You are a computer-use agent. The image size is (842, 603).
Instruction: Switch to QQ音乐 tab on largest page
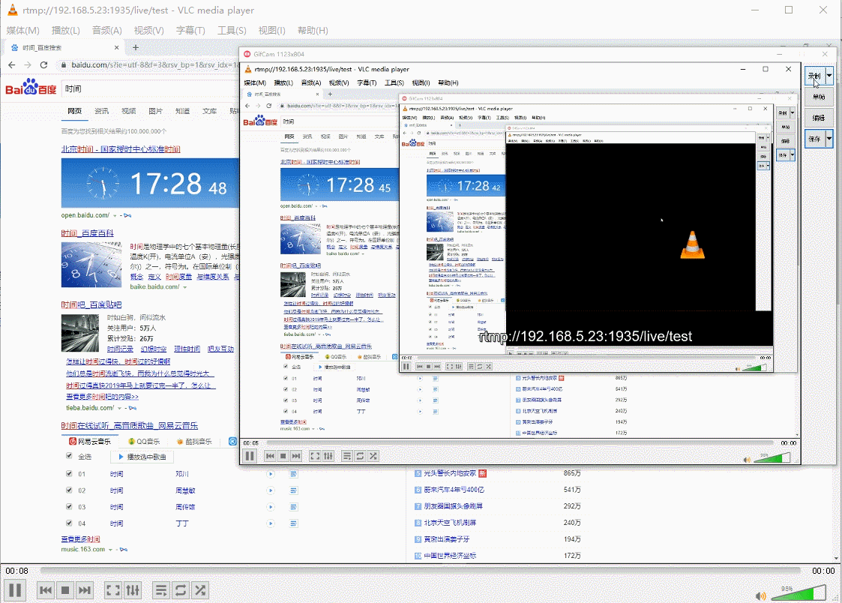pos(144,442)
